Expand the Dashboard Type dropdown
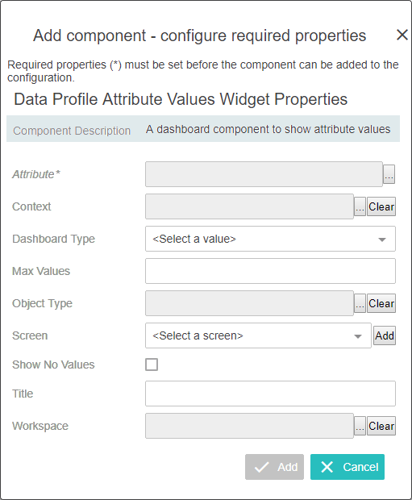Image resolution: width=412 pixels, height=500 pixels. (270, 239)
